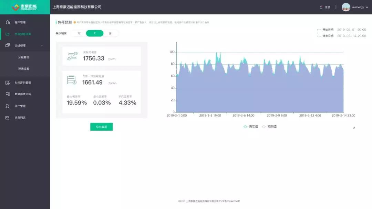The height and width of the screenshot is (209, 372).
Task: Click the 账户管理 person icon
Action: (8, 106)
